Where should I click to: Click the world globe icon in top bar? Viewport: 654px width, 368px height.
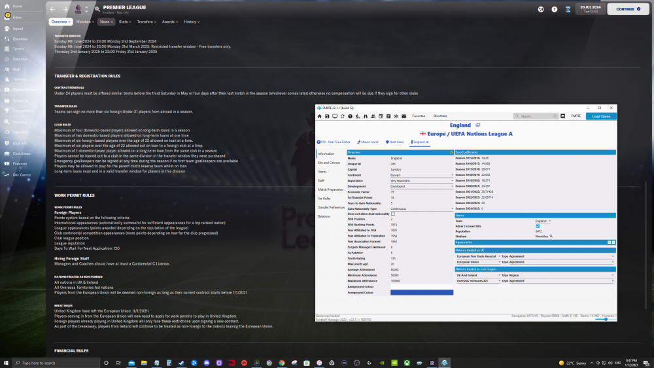tap(541, 9)
